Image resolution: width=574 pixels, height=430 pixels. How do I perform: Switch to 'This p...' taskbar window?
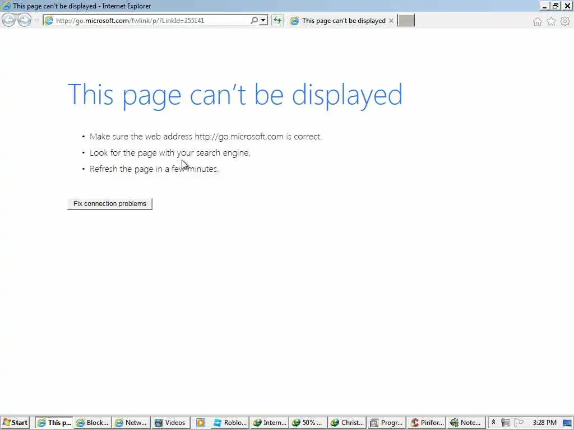[54, 423]
